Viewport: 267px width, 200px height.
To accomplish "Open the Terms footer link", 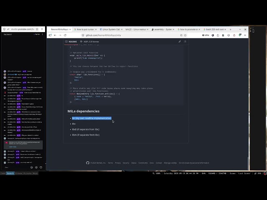I will pyautogui.click(x=110, y=163).
